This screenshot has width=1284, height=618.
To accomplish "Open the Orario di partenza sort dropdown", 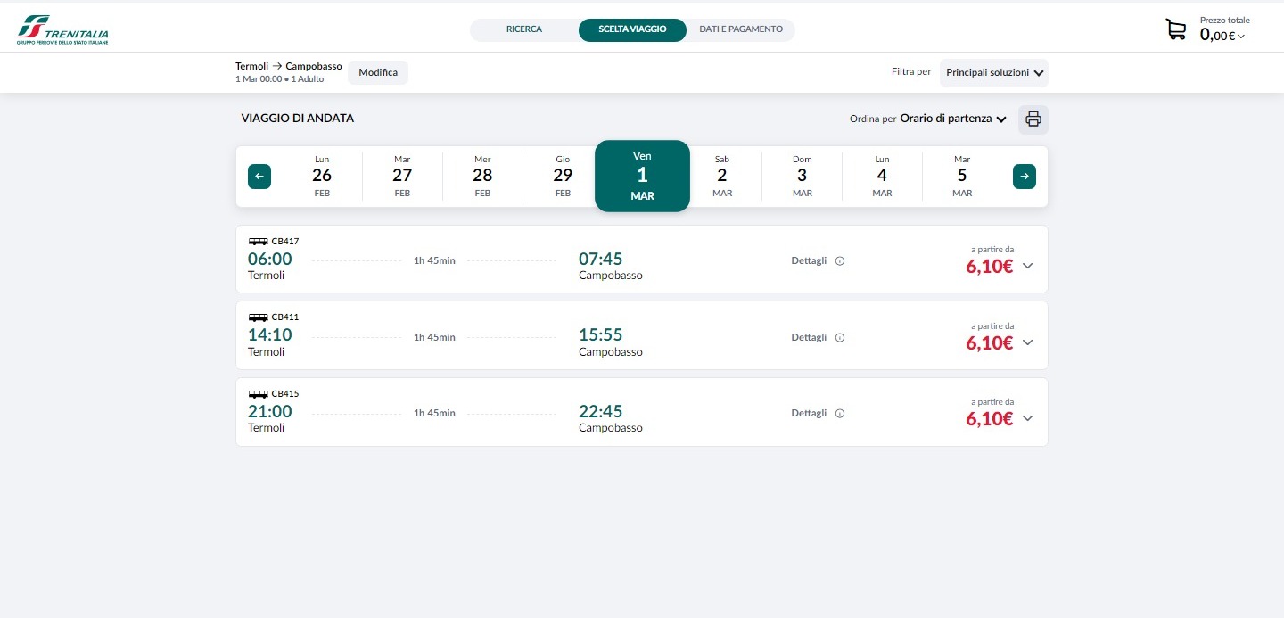I will pos(953,119).
